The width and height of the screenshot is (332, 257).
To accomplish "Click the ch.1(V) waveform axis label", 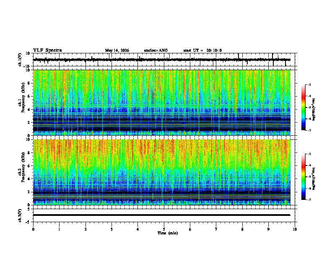I will point(20,60).
